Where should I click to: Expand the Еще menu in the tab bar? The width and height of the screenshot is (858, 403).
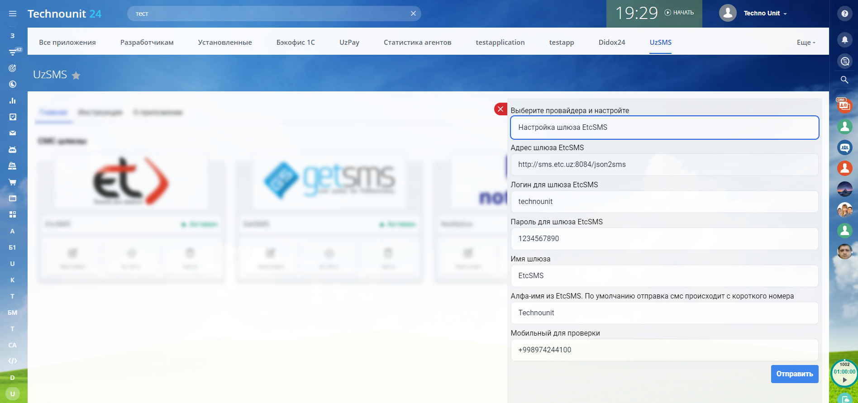click(806, 43)
